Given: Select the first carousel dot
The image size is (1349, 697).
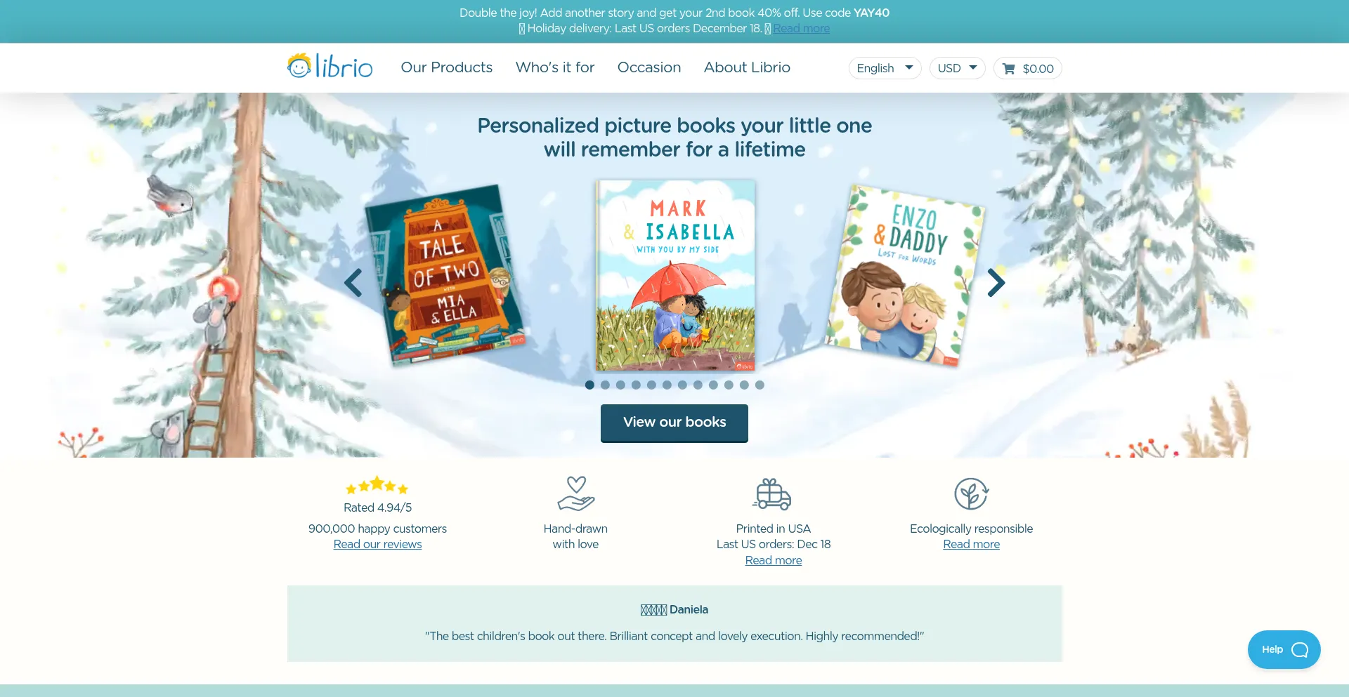Looking at the screenshot, I should pyautogui.click(x=589, y=385).
